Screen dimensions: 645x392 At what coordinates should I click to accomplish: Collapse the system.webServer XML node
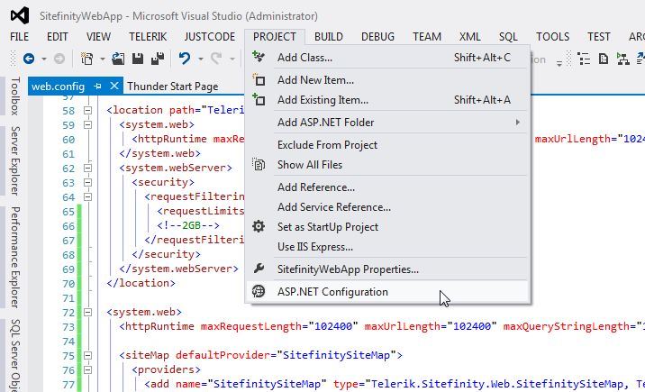point(88,168)
